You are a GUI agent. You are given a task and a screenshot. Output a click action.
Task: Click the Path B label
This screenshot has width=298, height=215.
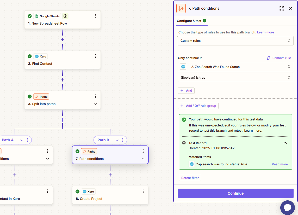(103, 140)
